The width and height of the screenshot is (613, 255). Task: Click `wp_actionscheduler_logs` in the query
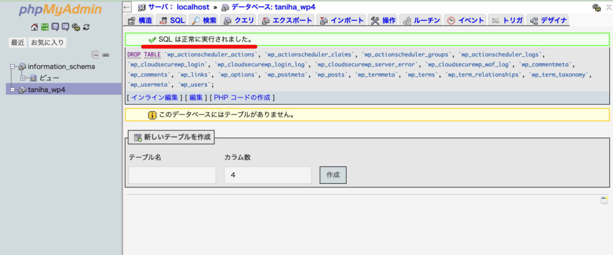500,54
